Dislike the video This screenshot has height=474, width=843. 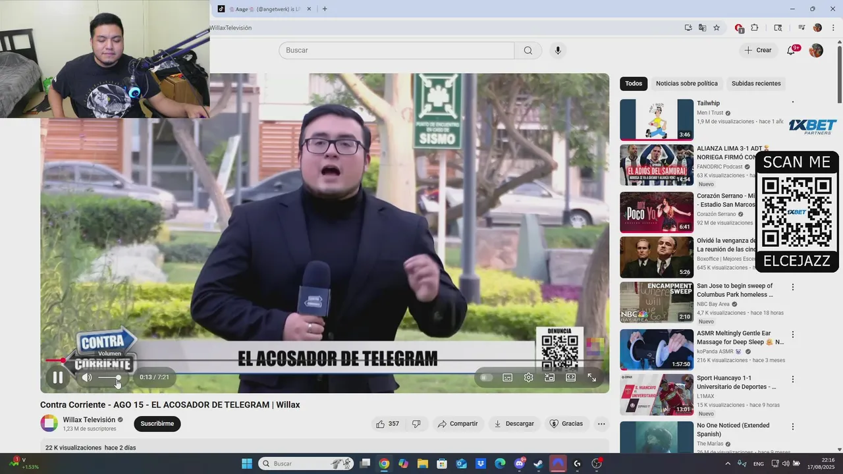pyautogui.click(x=416, y=424)
